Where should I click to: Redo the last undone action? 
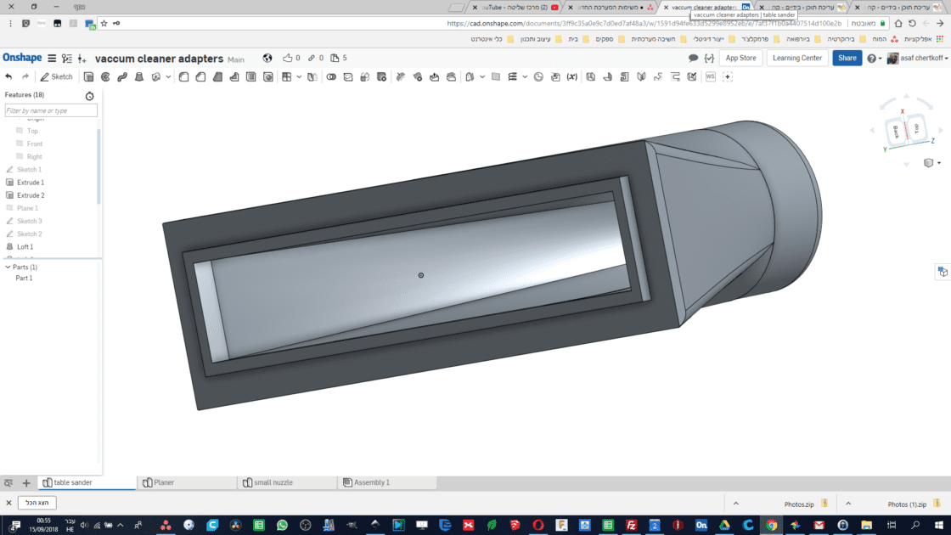pyautogui.click(x=25, y=77)
